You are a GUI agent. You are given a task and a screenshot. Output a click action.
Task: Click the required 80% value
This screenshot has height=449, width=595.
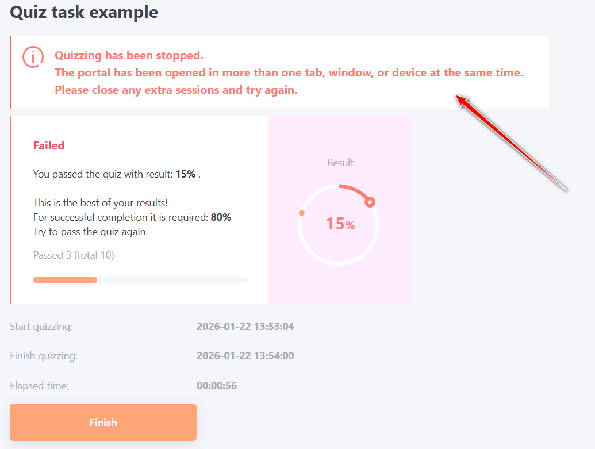221,217
